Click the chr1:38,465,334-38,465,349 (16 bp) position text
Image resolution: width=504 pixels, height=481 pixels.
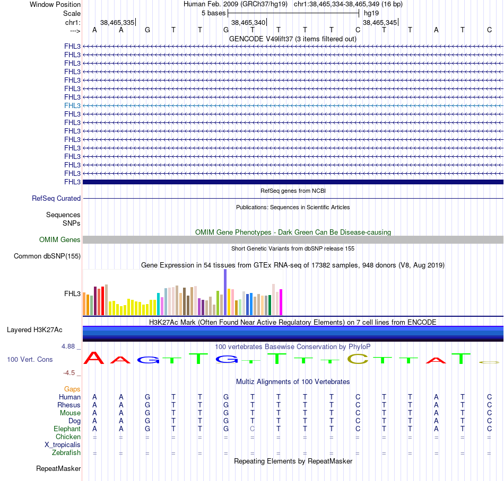point(348,4)
